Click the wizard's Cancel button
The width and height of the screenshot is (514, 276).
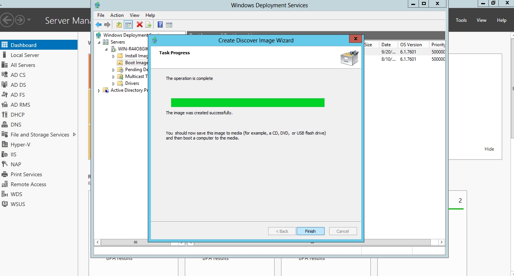click(343, 231)
